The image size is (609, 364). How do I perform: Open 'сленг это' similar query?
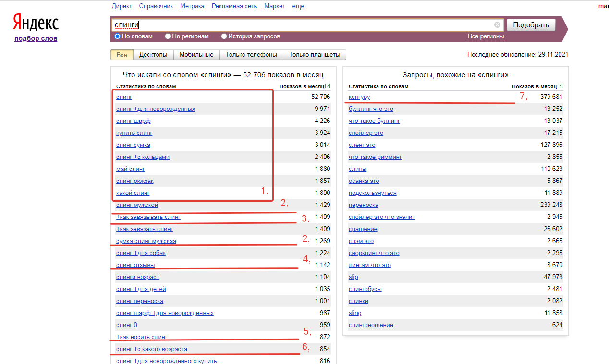362,145
